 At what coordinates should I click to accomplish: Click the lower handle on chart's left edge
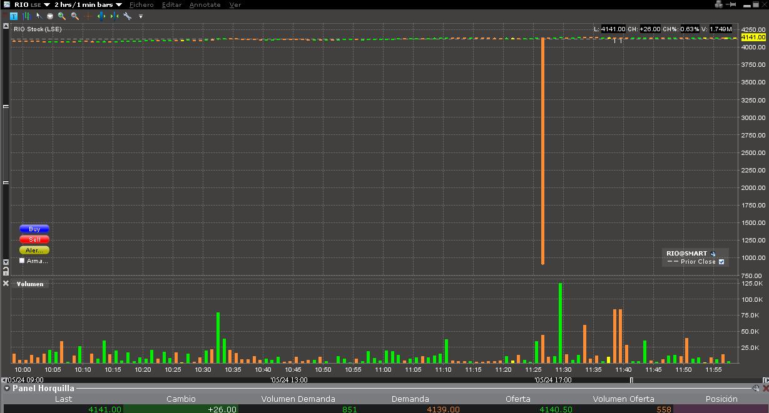click(6, 182)
